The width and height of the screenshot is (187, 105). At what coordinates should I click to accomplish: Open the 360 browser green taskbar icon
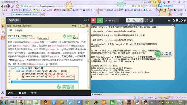[x=37, y=102]
